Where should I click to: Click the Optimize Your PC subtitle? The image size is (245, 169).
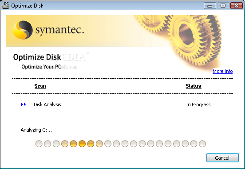(41, 67)
